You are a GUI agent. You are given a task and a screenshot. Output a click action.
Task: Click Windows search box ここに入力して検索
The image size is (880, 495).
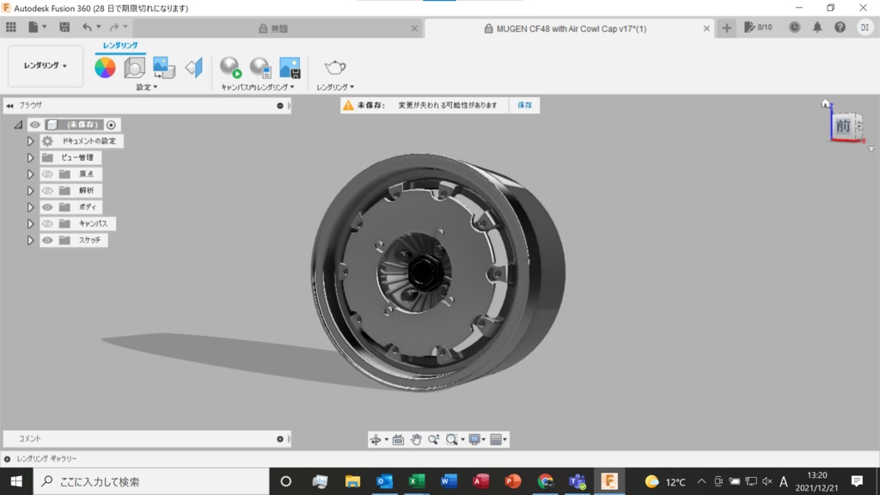point(151,481)
